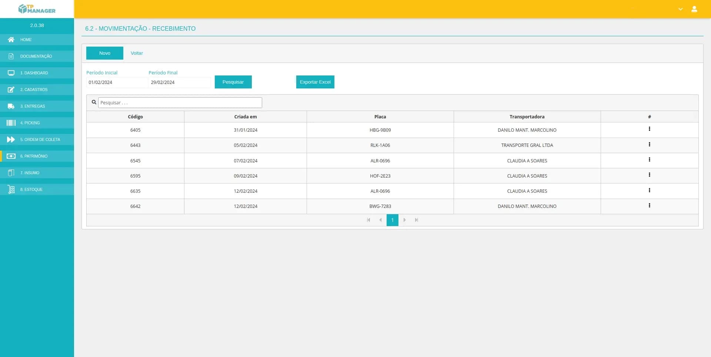Click code cell 6545

click(135, 161)
